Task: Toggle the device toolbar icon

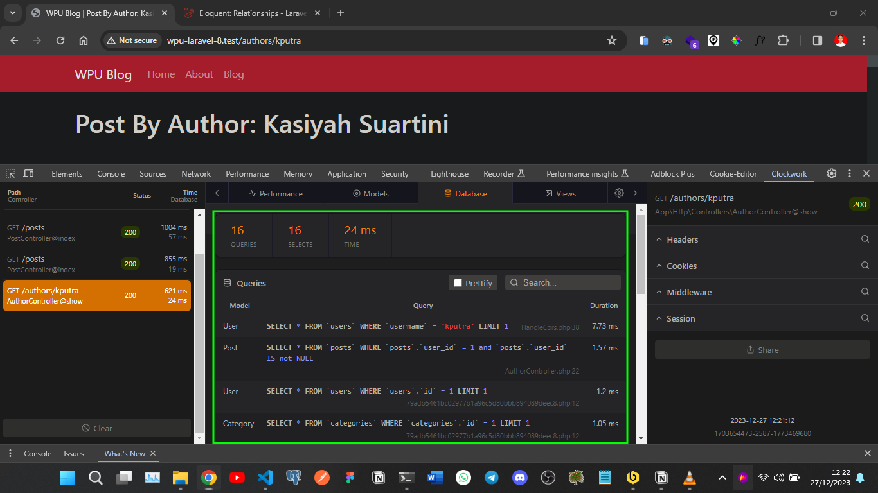Action: pos(28,173)
